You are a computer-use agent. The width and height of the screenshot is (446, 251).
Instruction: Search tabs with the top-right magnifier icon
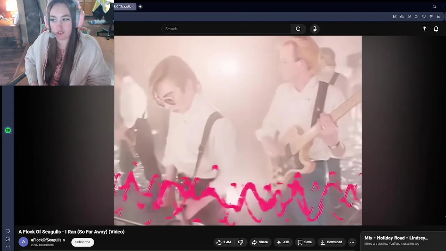click(435, 6)
